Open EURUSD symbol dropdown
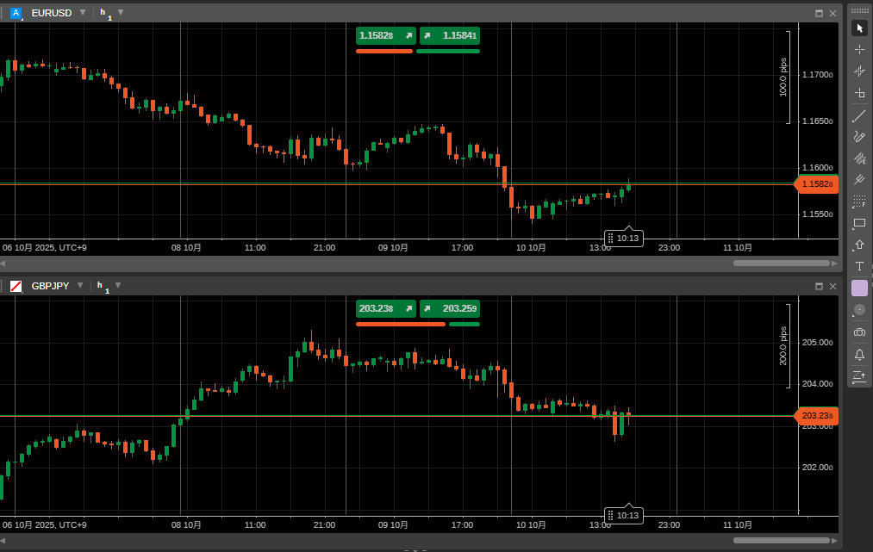The height and width of the screenshot is (552, 873). [x=83, y=13]
